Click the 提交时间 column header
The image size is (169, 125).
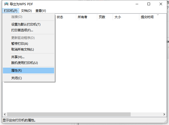147,17
